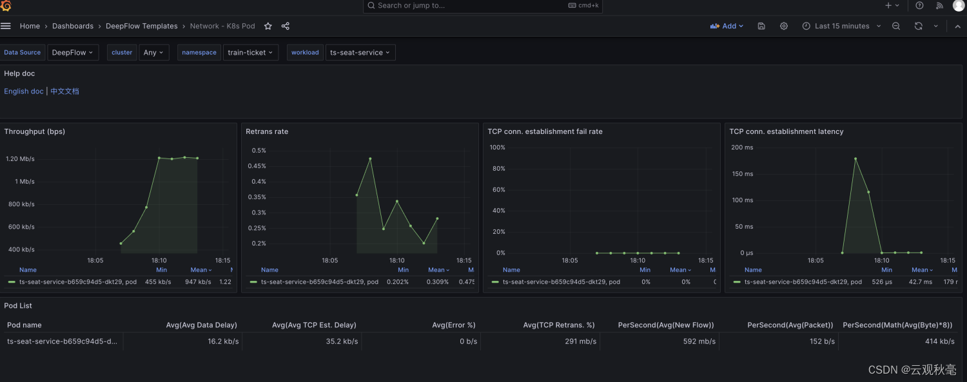The height and width of the screenshot is (382, 967).
Task: Click the Help doc panel title
Action: [19, 73]
